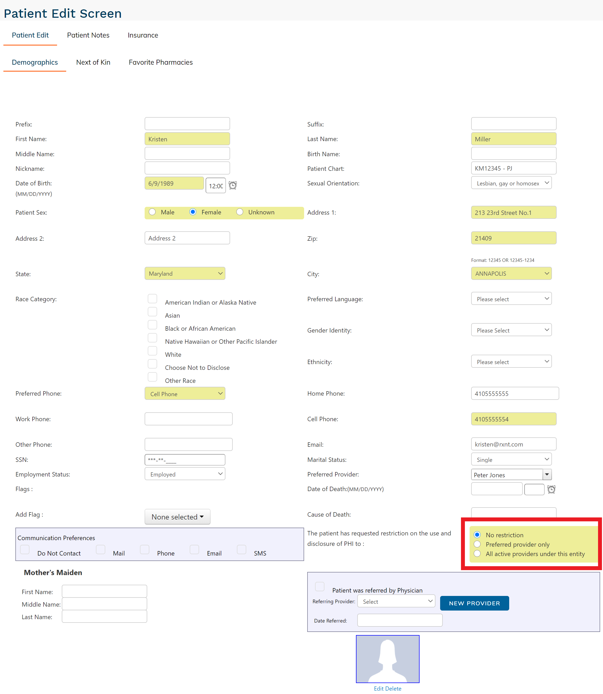Click the Email input field
603x694 pixels.
point(513,444)
